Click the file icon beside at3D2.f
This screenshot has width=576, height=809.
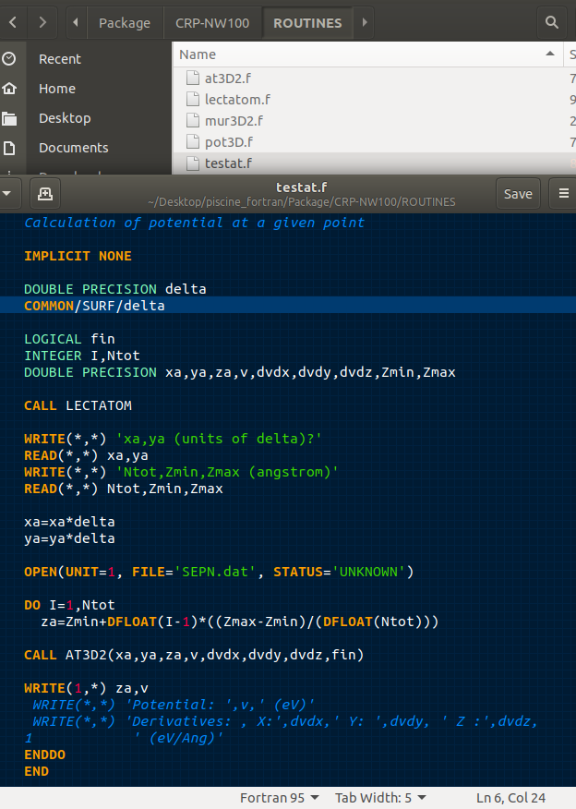[x=192, y=78]
